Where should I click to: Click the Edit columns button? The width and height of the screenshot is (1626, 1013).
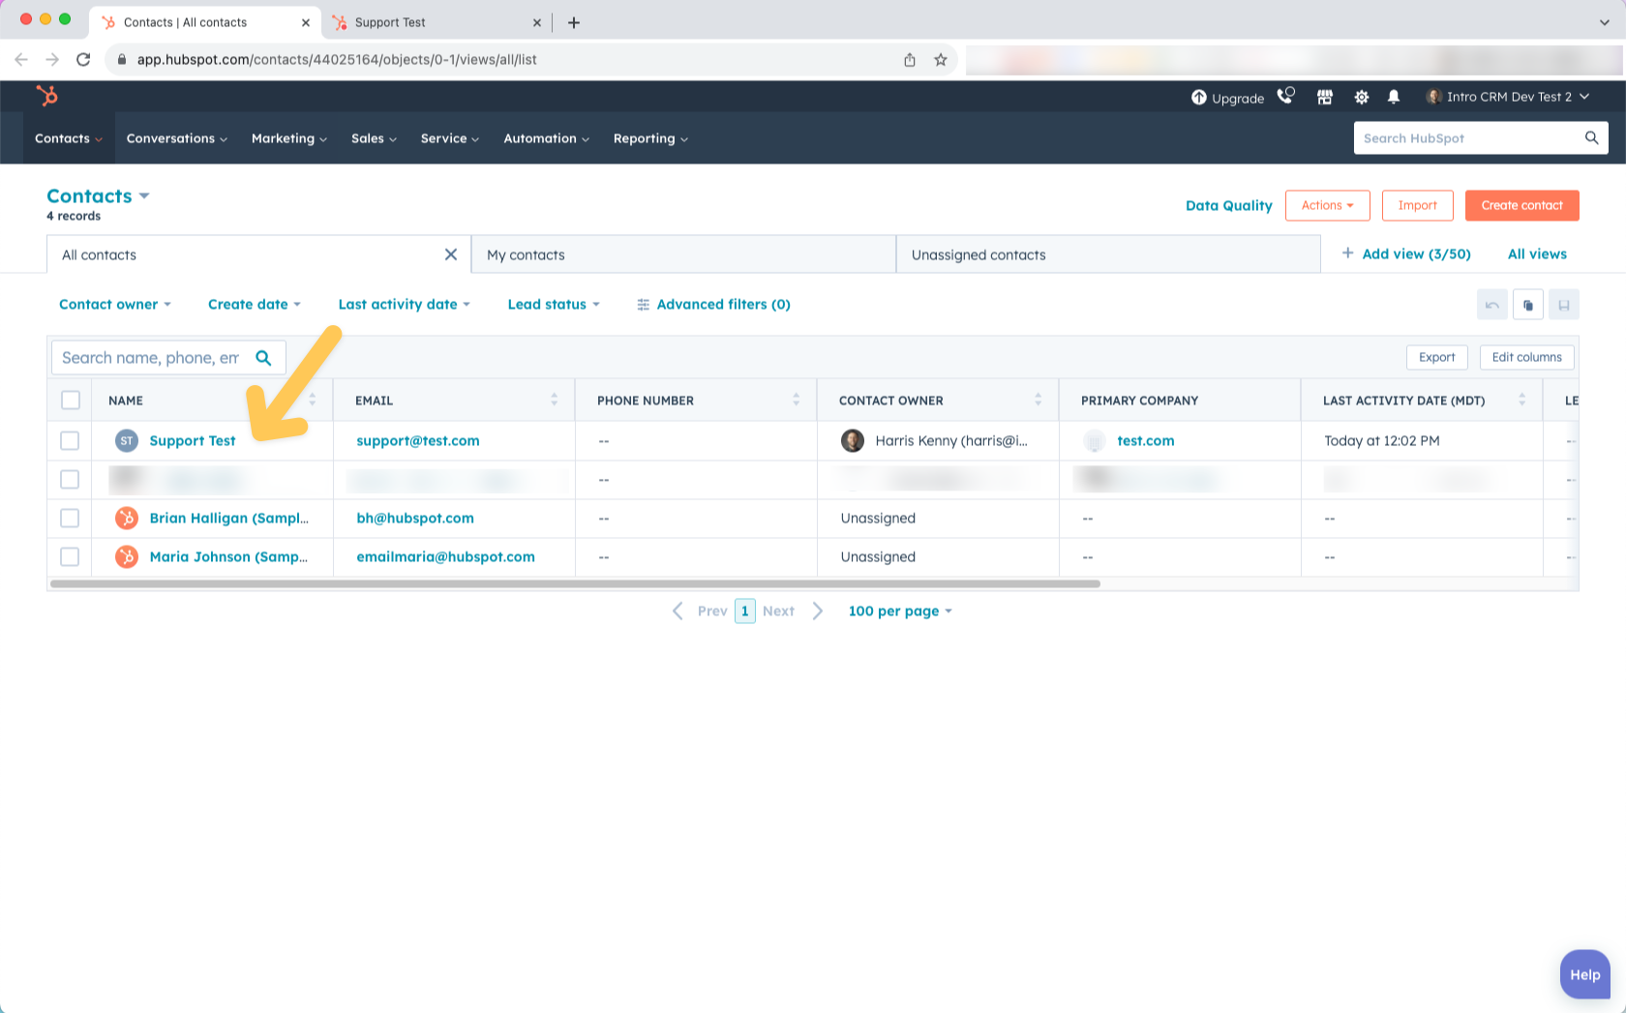tap(1526, 357)
